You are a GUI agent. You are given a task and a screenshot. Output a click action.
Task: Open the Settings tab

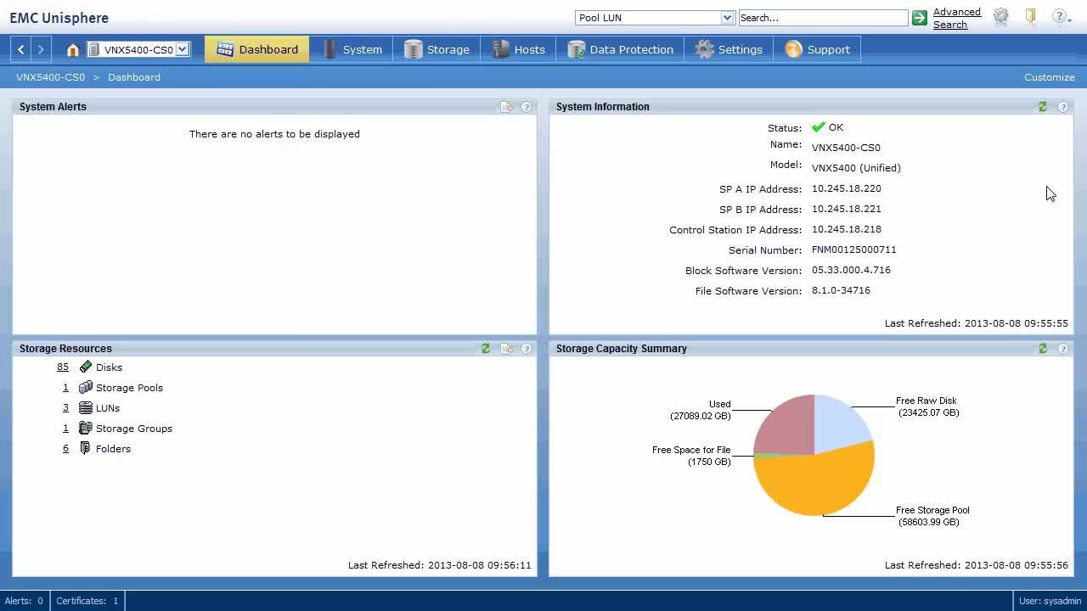click(729, 49)
